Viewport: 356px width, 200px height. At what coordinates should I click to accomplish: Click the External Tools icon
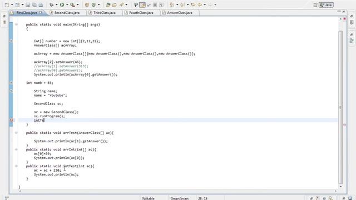point(72,5)
